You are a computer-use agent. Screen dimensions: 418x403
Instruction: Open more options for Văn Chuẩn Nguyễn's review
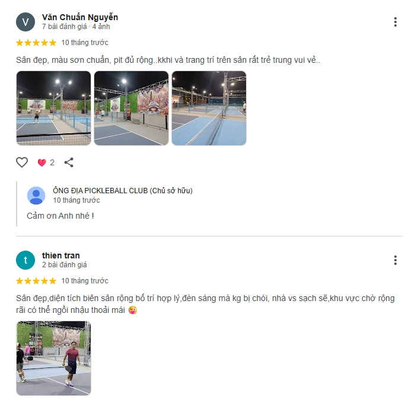[x=395, y=22]
